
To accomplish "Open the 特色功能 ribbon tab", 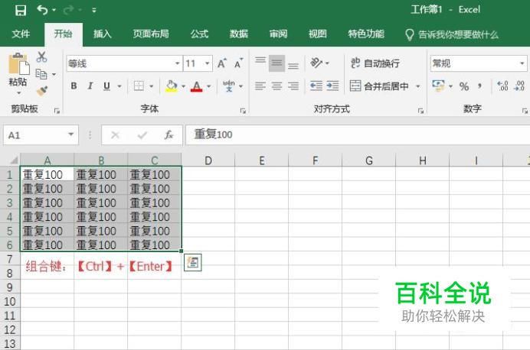I will pos(366,34).
